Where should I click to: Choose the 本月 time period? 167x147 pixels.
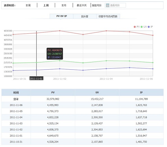64,5
